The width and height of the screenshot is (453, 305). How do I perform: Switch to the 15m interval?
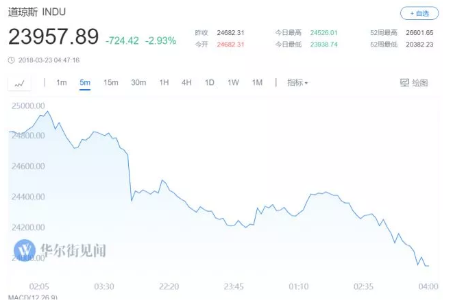pos(111,83)
